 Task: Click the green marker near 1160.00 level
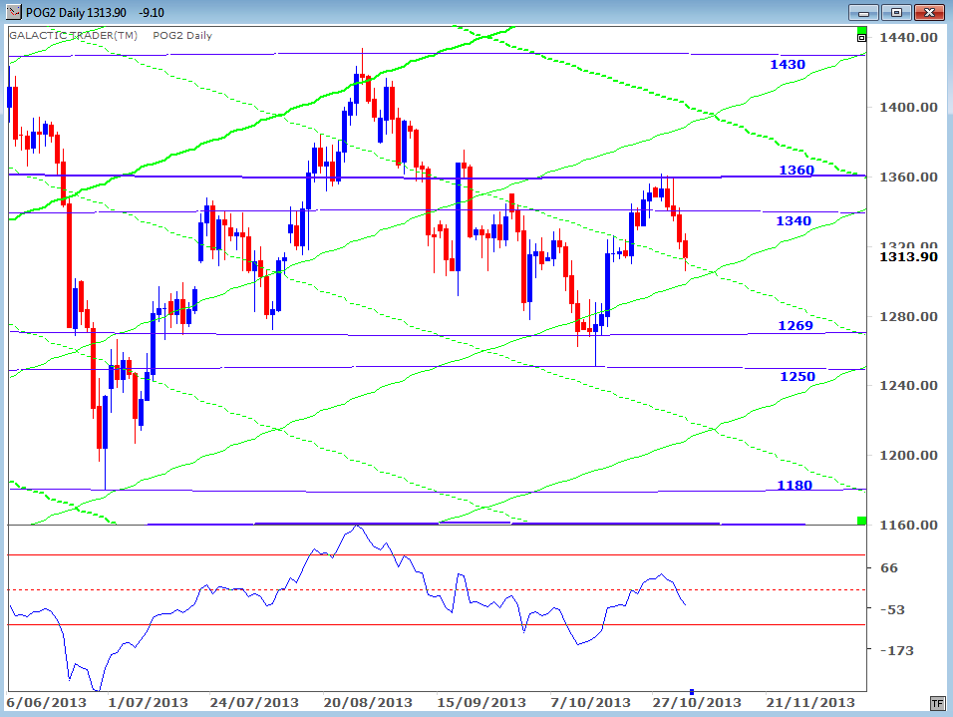tap(861, 521)
